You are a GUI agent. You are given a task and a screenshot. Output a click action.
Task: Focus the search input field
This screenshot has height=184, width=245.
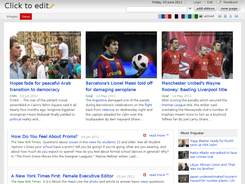157,9
